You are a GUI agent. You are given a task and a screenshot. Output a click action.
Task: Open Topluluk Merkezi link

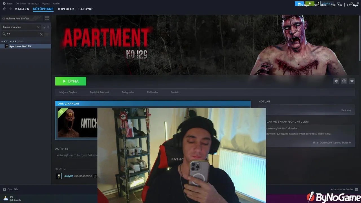pos(99,92)
